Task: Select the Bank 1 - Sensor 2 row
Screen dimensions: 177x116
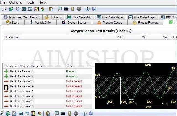Action: coord(47,76)
